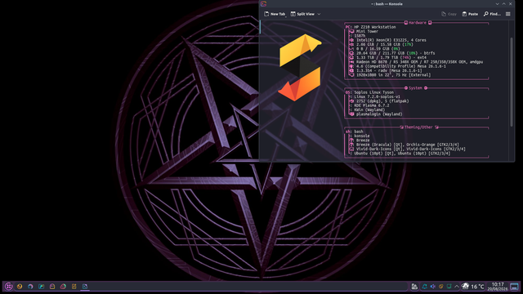Click the '1920x1080 in 22", 75 Hz' display line
Viewport: 523px width, 294px height.
pos(393,75)
